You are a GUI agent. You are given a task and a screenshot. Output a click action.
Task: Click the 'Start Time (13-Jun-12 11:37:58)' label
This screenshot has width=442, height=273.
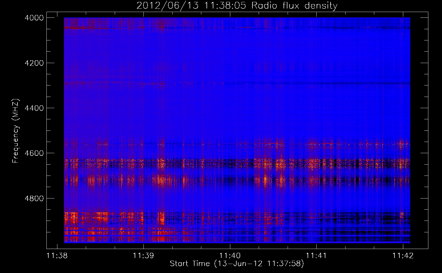[237, 264]
